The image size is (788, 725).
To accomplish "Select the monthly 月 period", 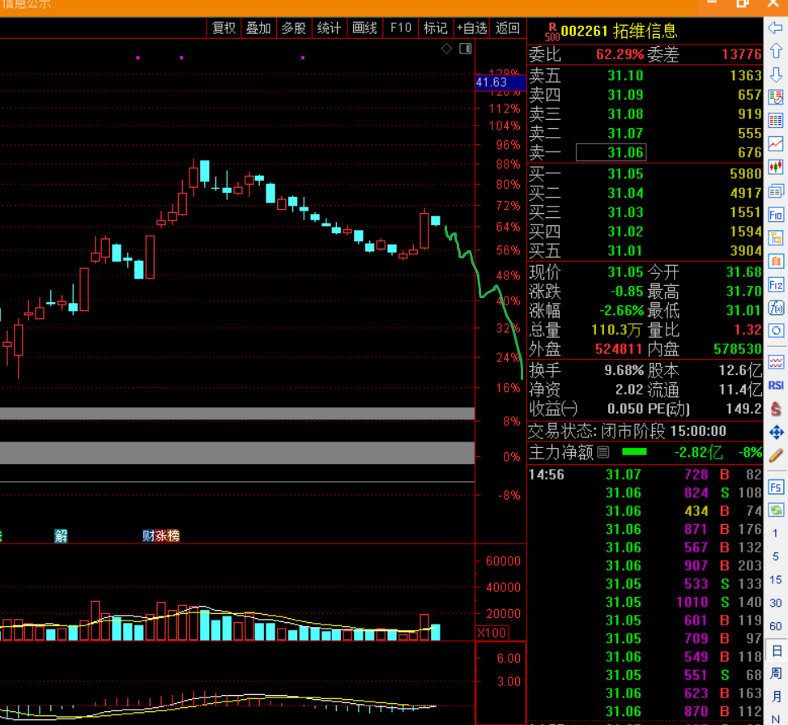I will point(775,697).
